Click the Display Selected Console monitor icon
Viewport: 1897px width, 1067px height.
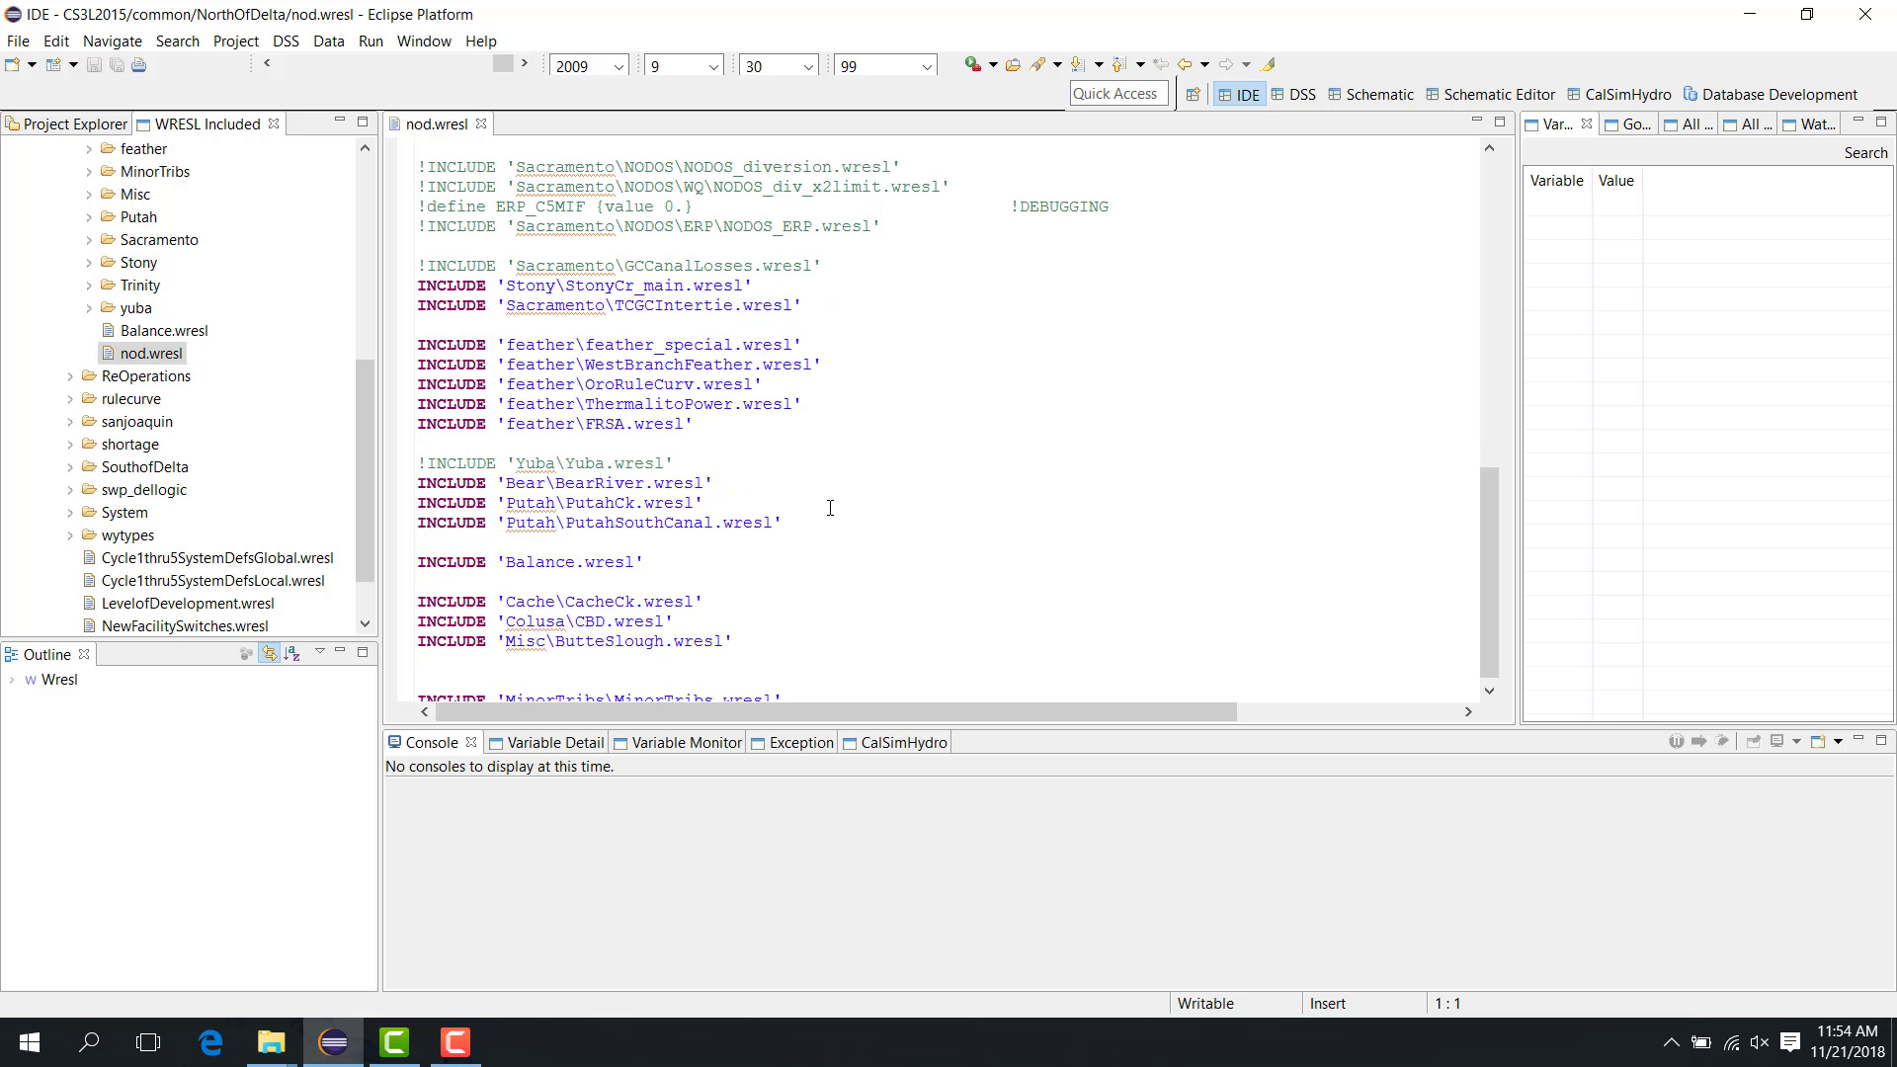click(1776, 742)
